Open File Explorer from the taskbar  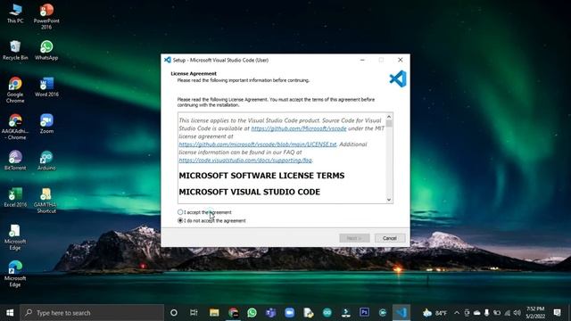[x=214, y=313]
